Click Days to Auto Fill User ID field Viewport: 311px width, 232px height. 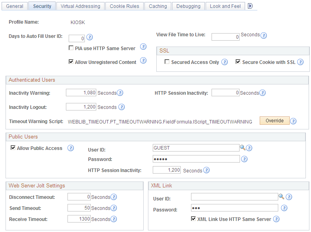(x=77, y=38)
